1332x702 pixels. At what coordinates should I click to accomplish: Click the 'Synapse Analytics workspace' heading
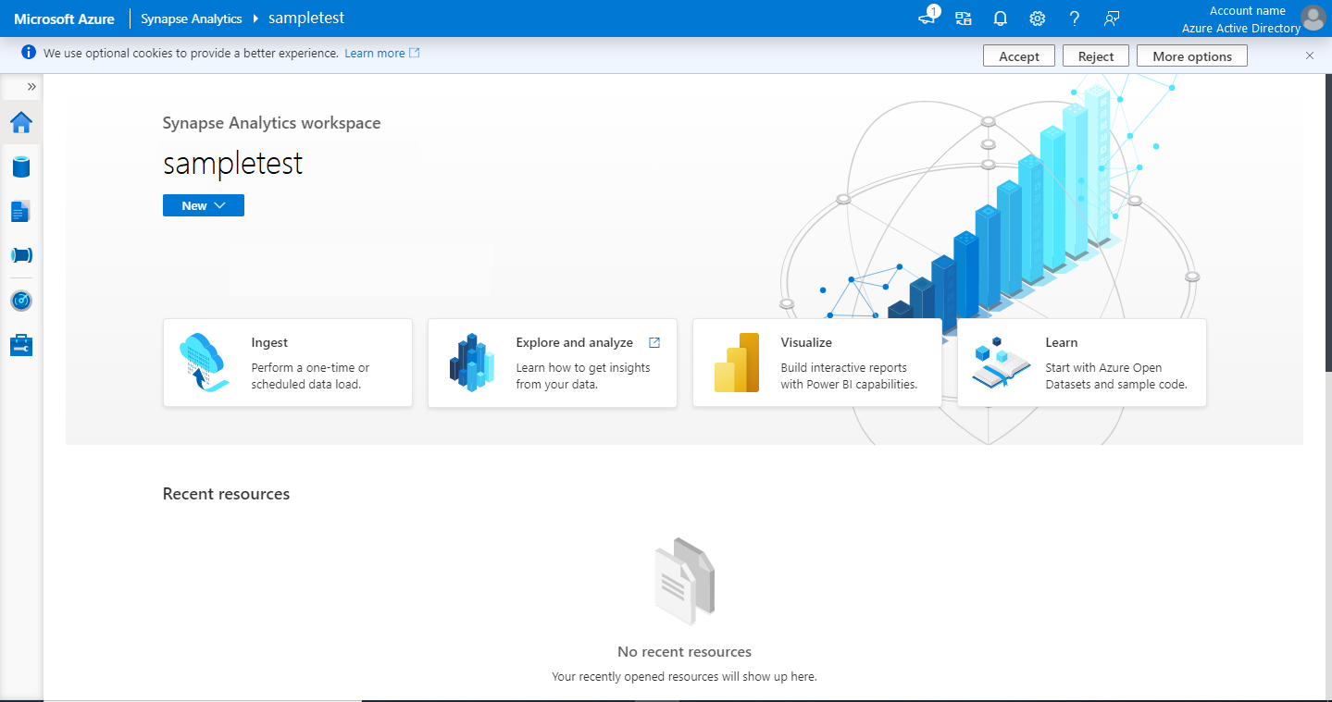(271, 123)
